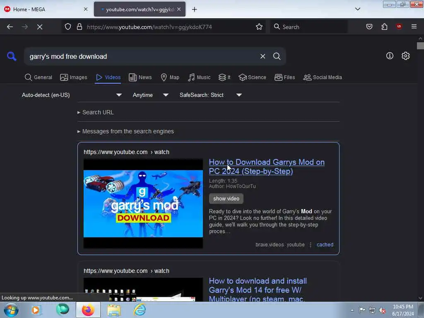Image resolution: width=424 pixels, height=318 pixels.
Task: Select the Videos results category
Action: point(108,77)
